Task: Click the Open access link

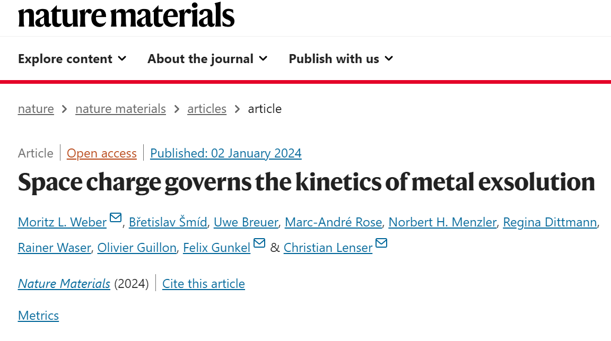Action: [x=102, y=153]
